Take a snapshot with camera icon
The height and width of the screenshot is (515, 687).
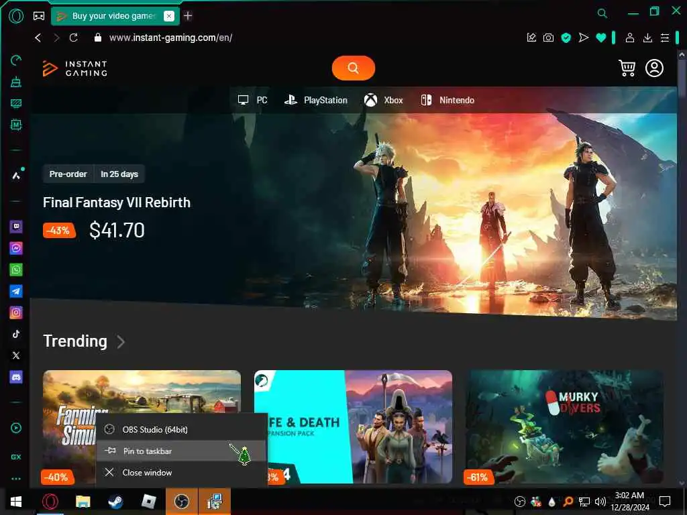548,38
